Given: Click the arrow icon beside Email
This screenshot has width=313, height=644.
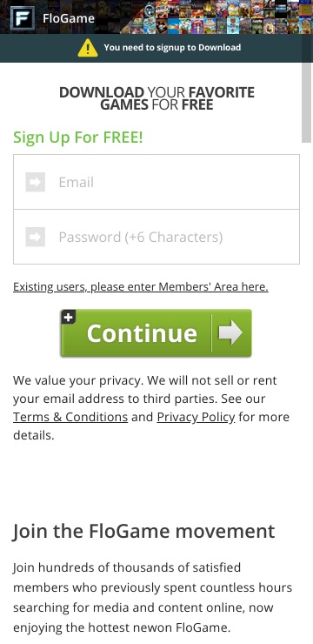Looking at the screenshot, I should click(x=36, y=182).
